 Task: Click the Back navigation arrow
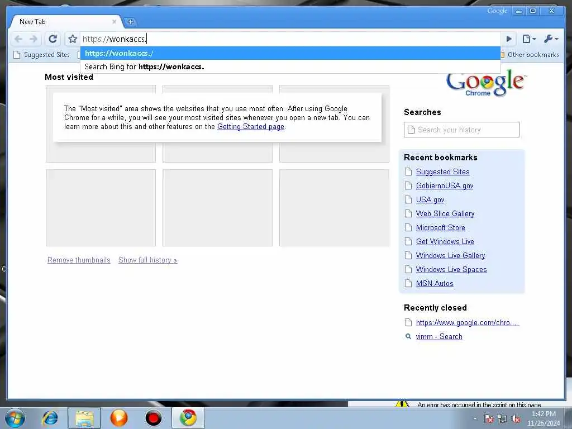(18, 39)
